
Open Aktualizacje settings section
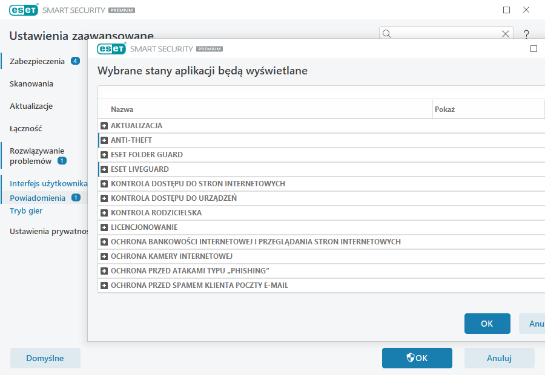[x=31, y=106]
